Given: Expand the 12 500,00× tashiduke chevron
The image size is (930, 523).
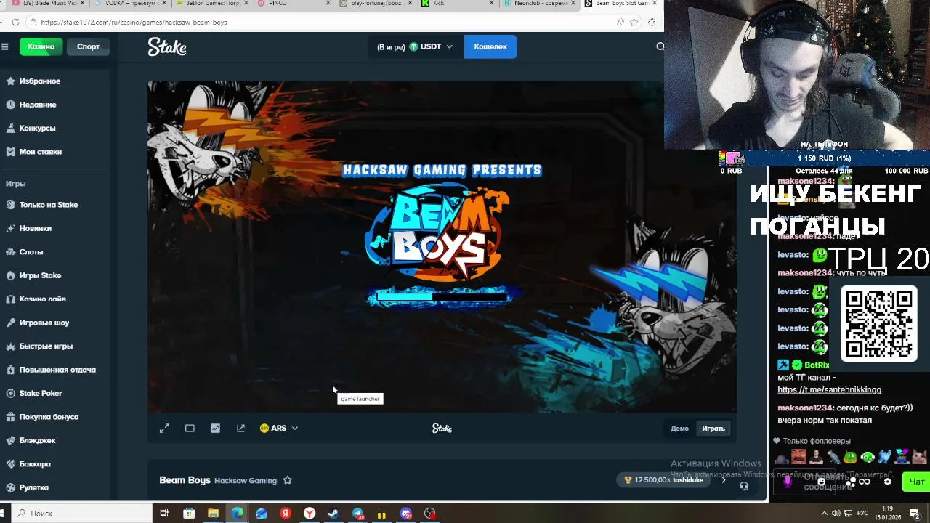Looking at the screenshot, I should click(x=723, y=480).
